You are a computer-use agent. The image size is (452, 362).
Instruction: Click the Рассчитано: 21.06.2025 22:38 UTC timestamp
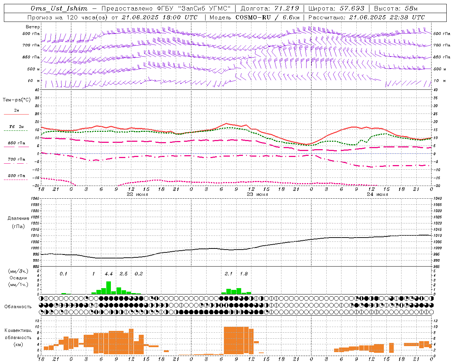click(367, 17)
